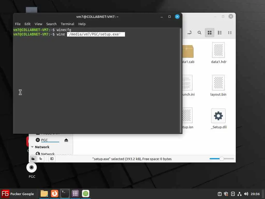Viewport: 265px width, 199px height.
Task: Hide the sidebar using the bottom toggle button
Action: [52, 159]
